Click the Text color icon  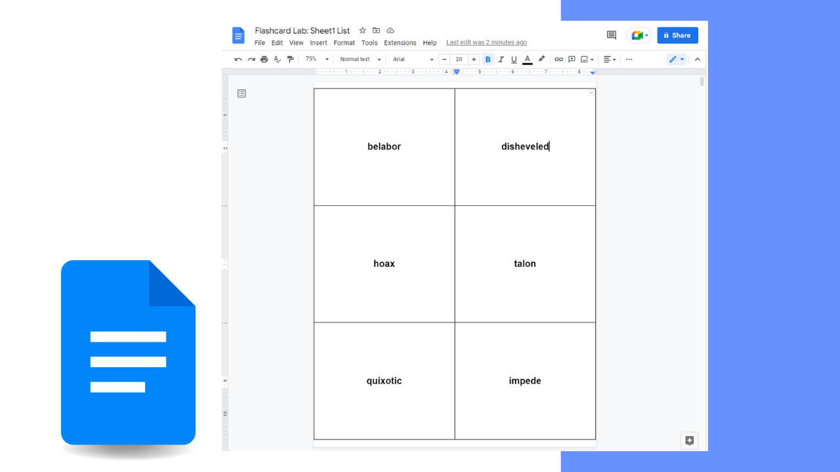pyautogui.click(x=527, y=59)
